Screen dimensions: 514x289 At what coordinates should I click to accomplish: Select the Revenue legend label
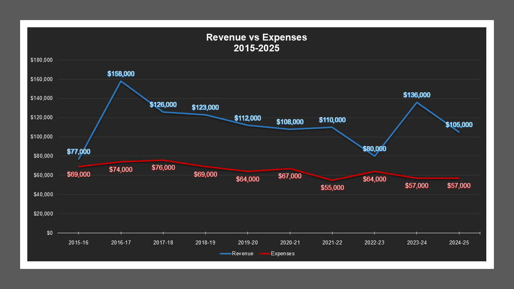243,253
